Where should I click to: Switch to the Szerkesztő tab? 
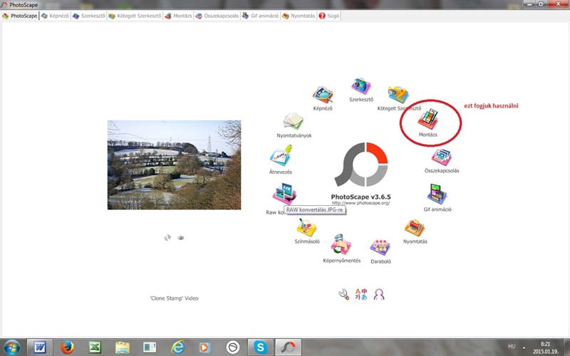[x=88, y=16]
